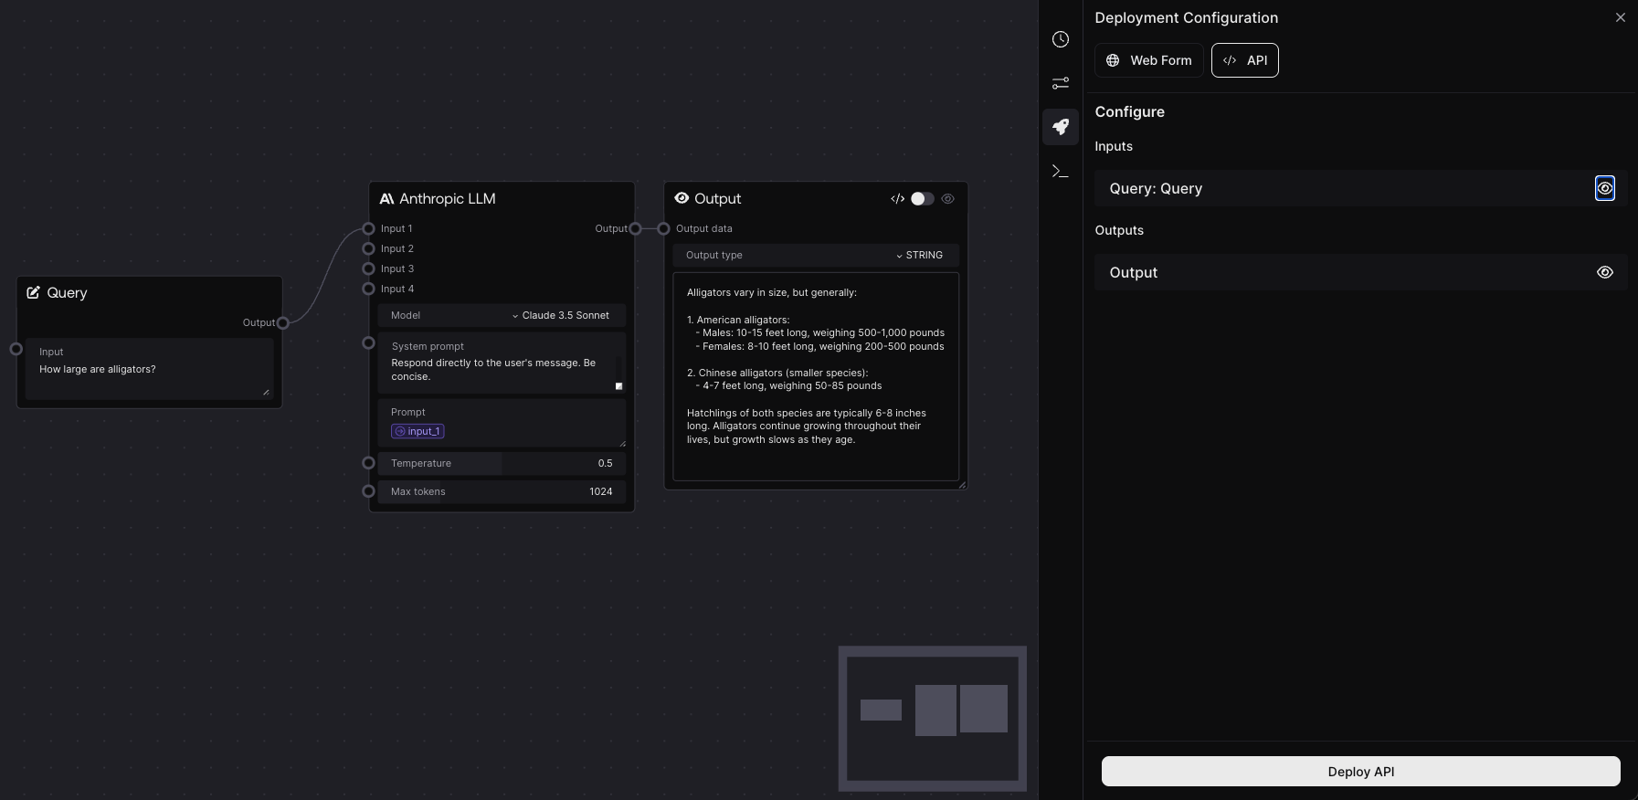Close the Deployment Configuration panel
The image size is (1638, 800).
(1620, 17)
